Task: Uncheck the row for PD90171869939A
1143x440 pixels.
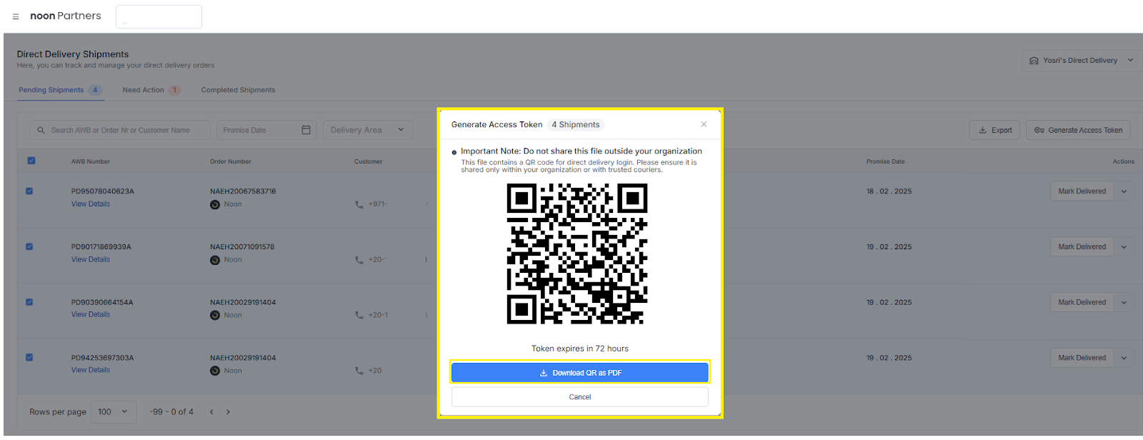Action: pos(29,246)
